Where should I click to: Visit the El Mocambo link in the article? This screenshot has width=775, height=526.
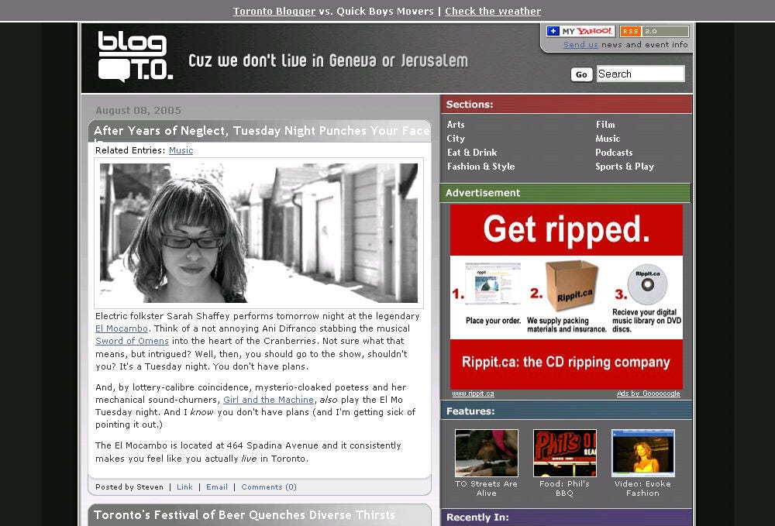[121, 328]
